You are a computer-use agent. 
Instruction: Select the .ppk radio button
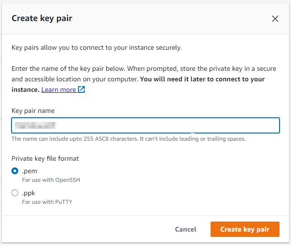[15, 193]
